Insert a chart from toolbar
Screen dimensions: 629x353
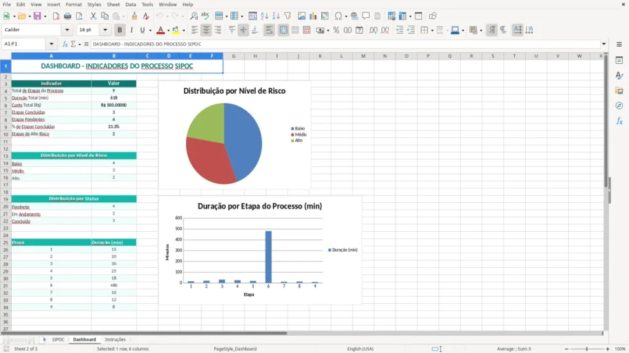point(313,16)
